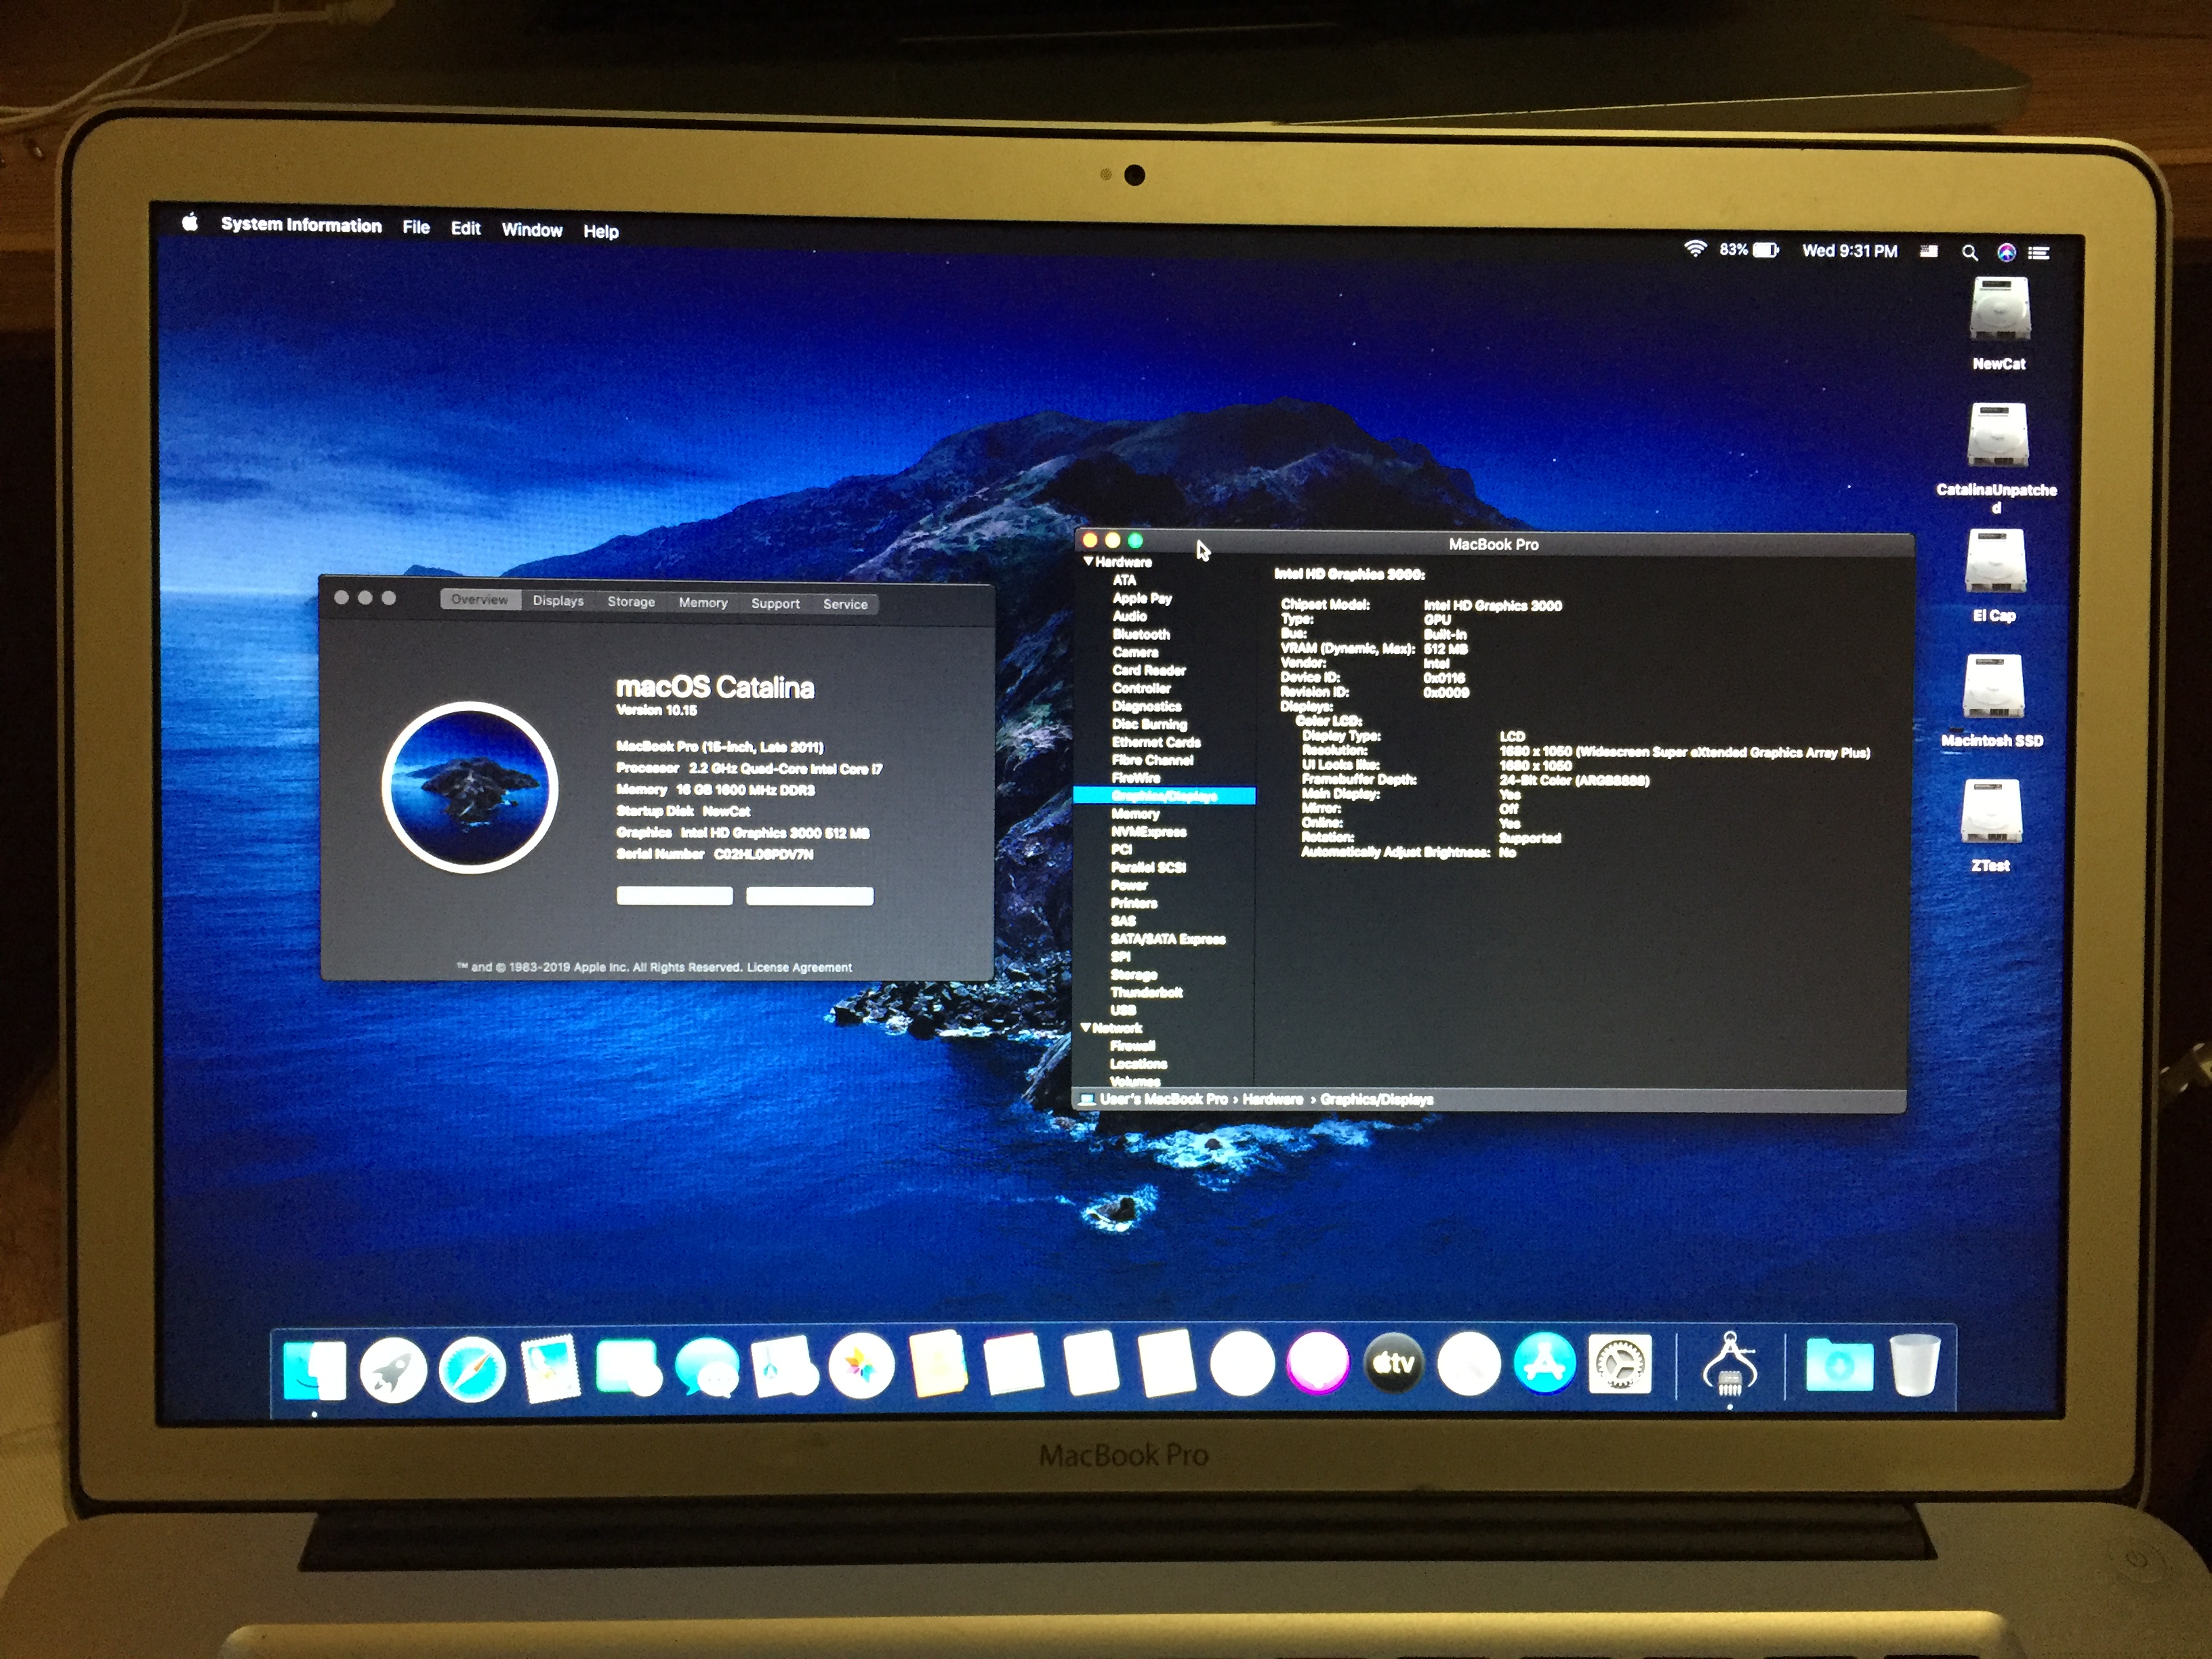Select Thunderbolt in the hardware list
Viewport: 2212px width, 1659px height.
click(x=1146, y=992)
